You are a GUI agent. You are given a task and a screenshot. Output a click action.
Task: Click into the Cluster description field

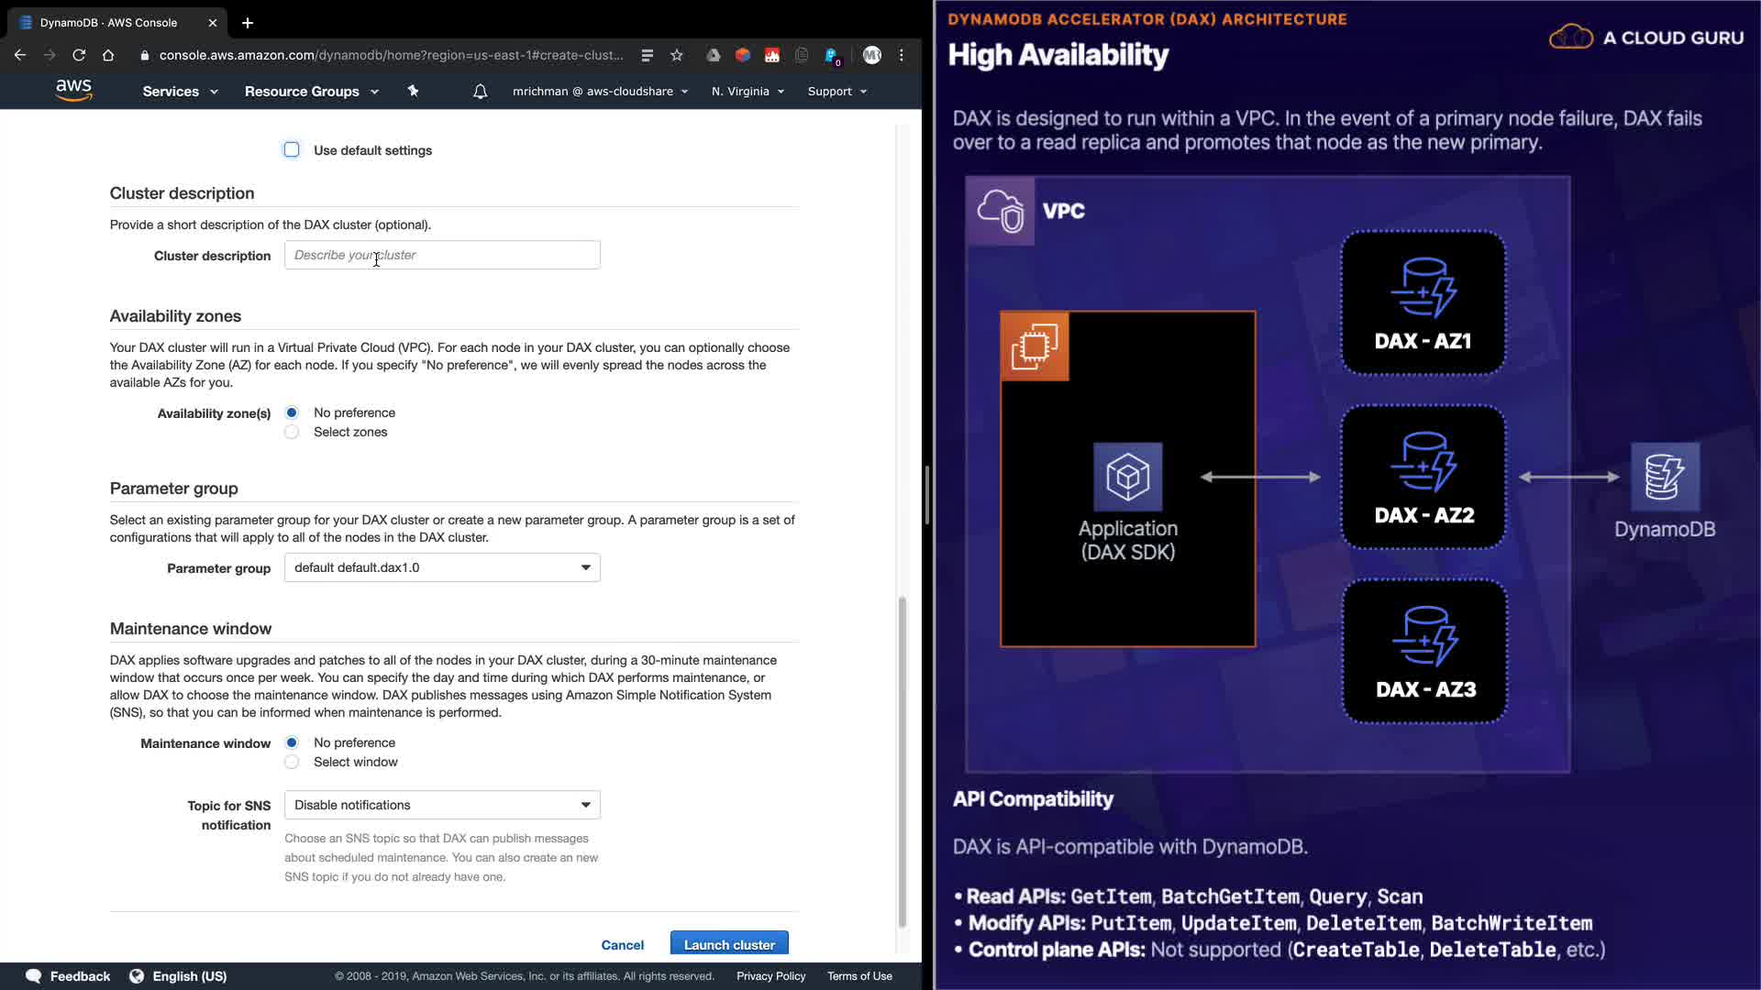coord(442,255)
